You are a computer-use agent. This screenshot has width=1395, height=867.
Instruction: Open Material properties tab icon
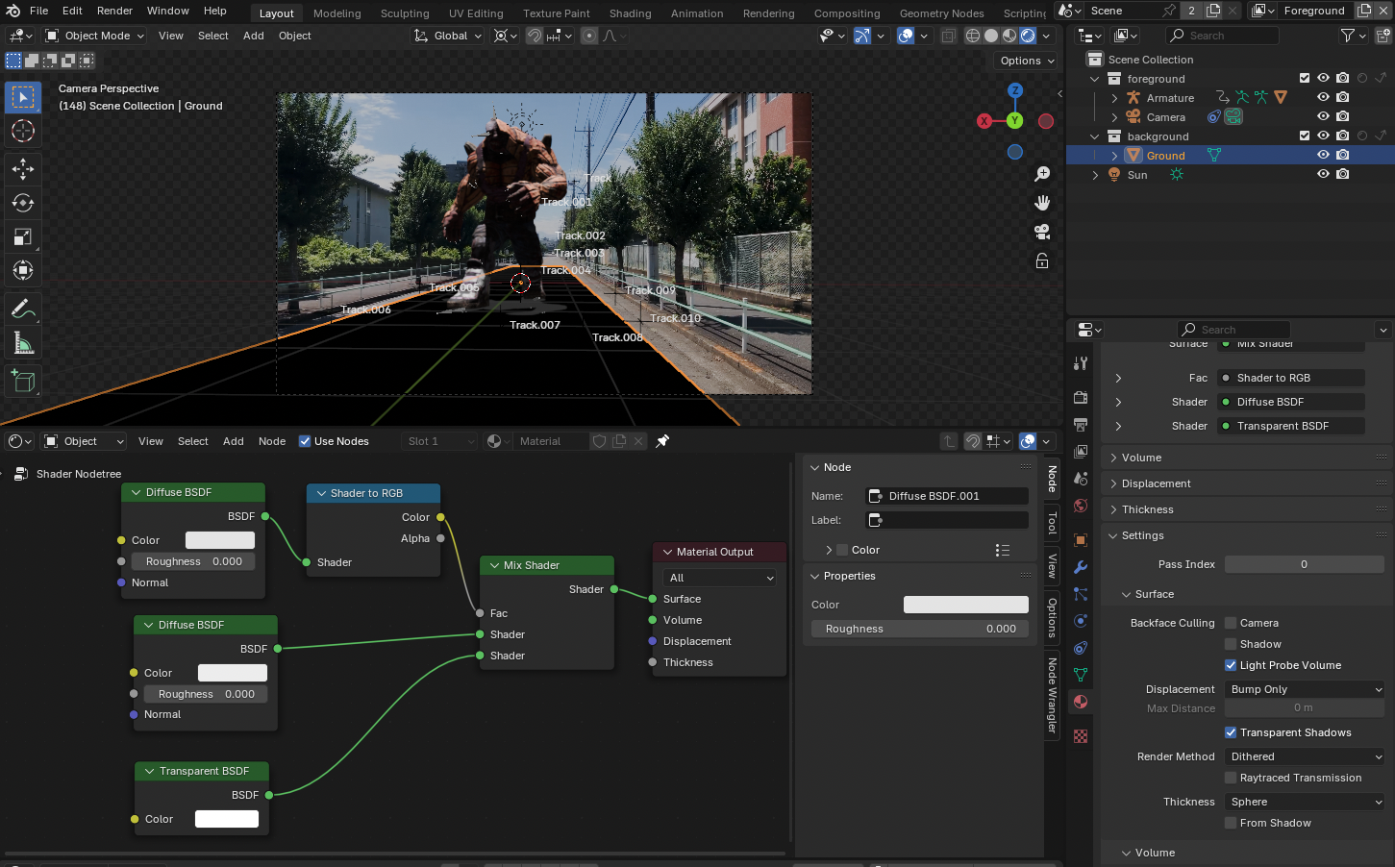[1081, 702]
